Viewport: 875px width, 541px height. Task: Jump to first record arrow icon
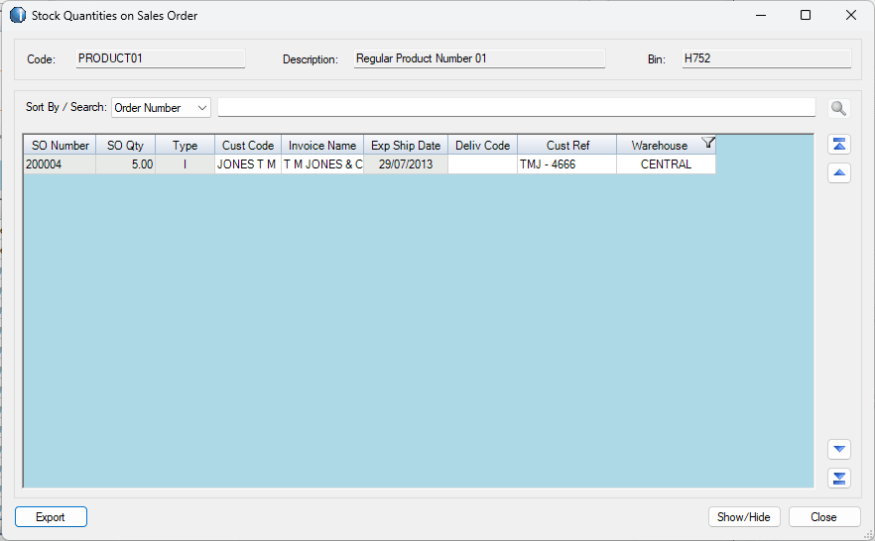click(x=838, y=145)
